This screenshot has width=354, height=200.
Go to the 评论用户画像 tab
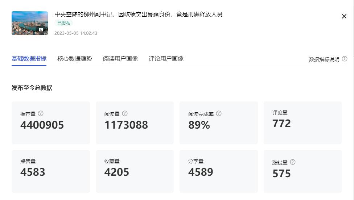[166, 59]
